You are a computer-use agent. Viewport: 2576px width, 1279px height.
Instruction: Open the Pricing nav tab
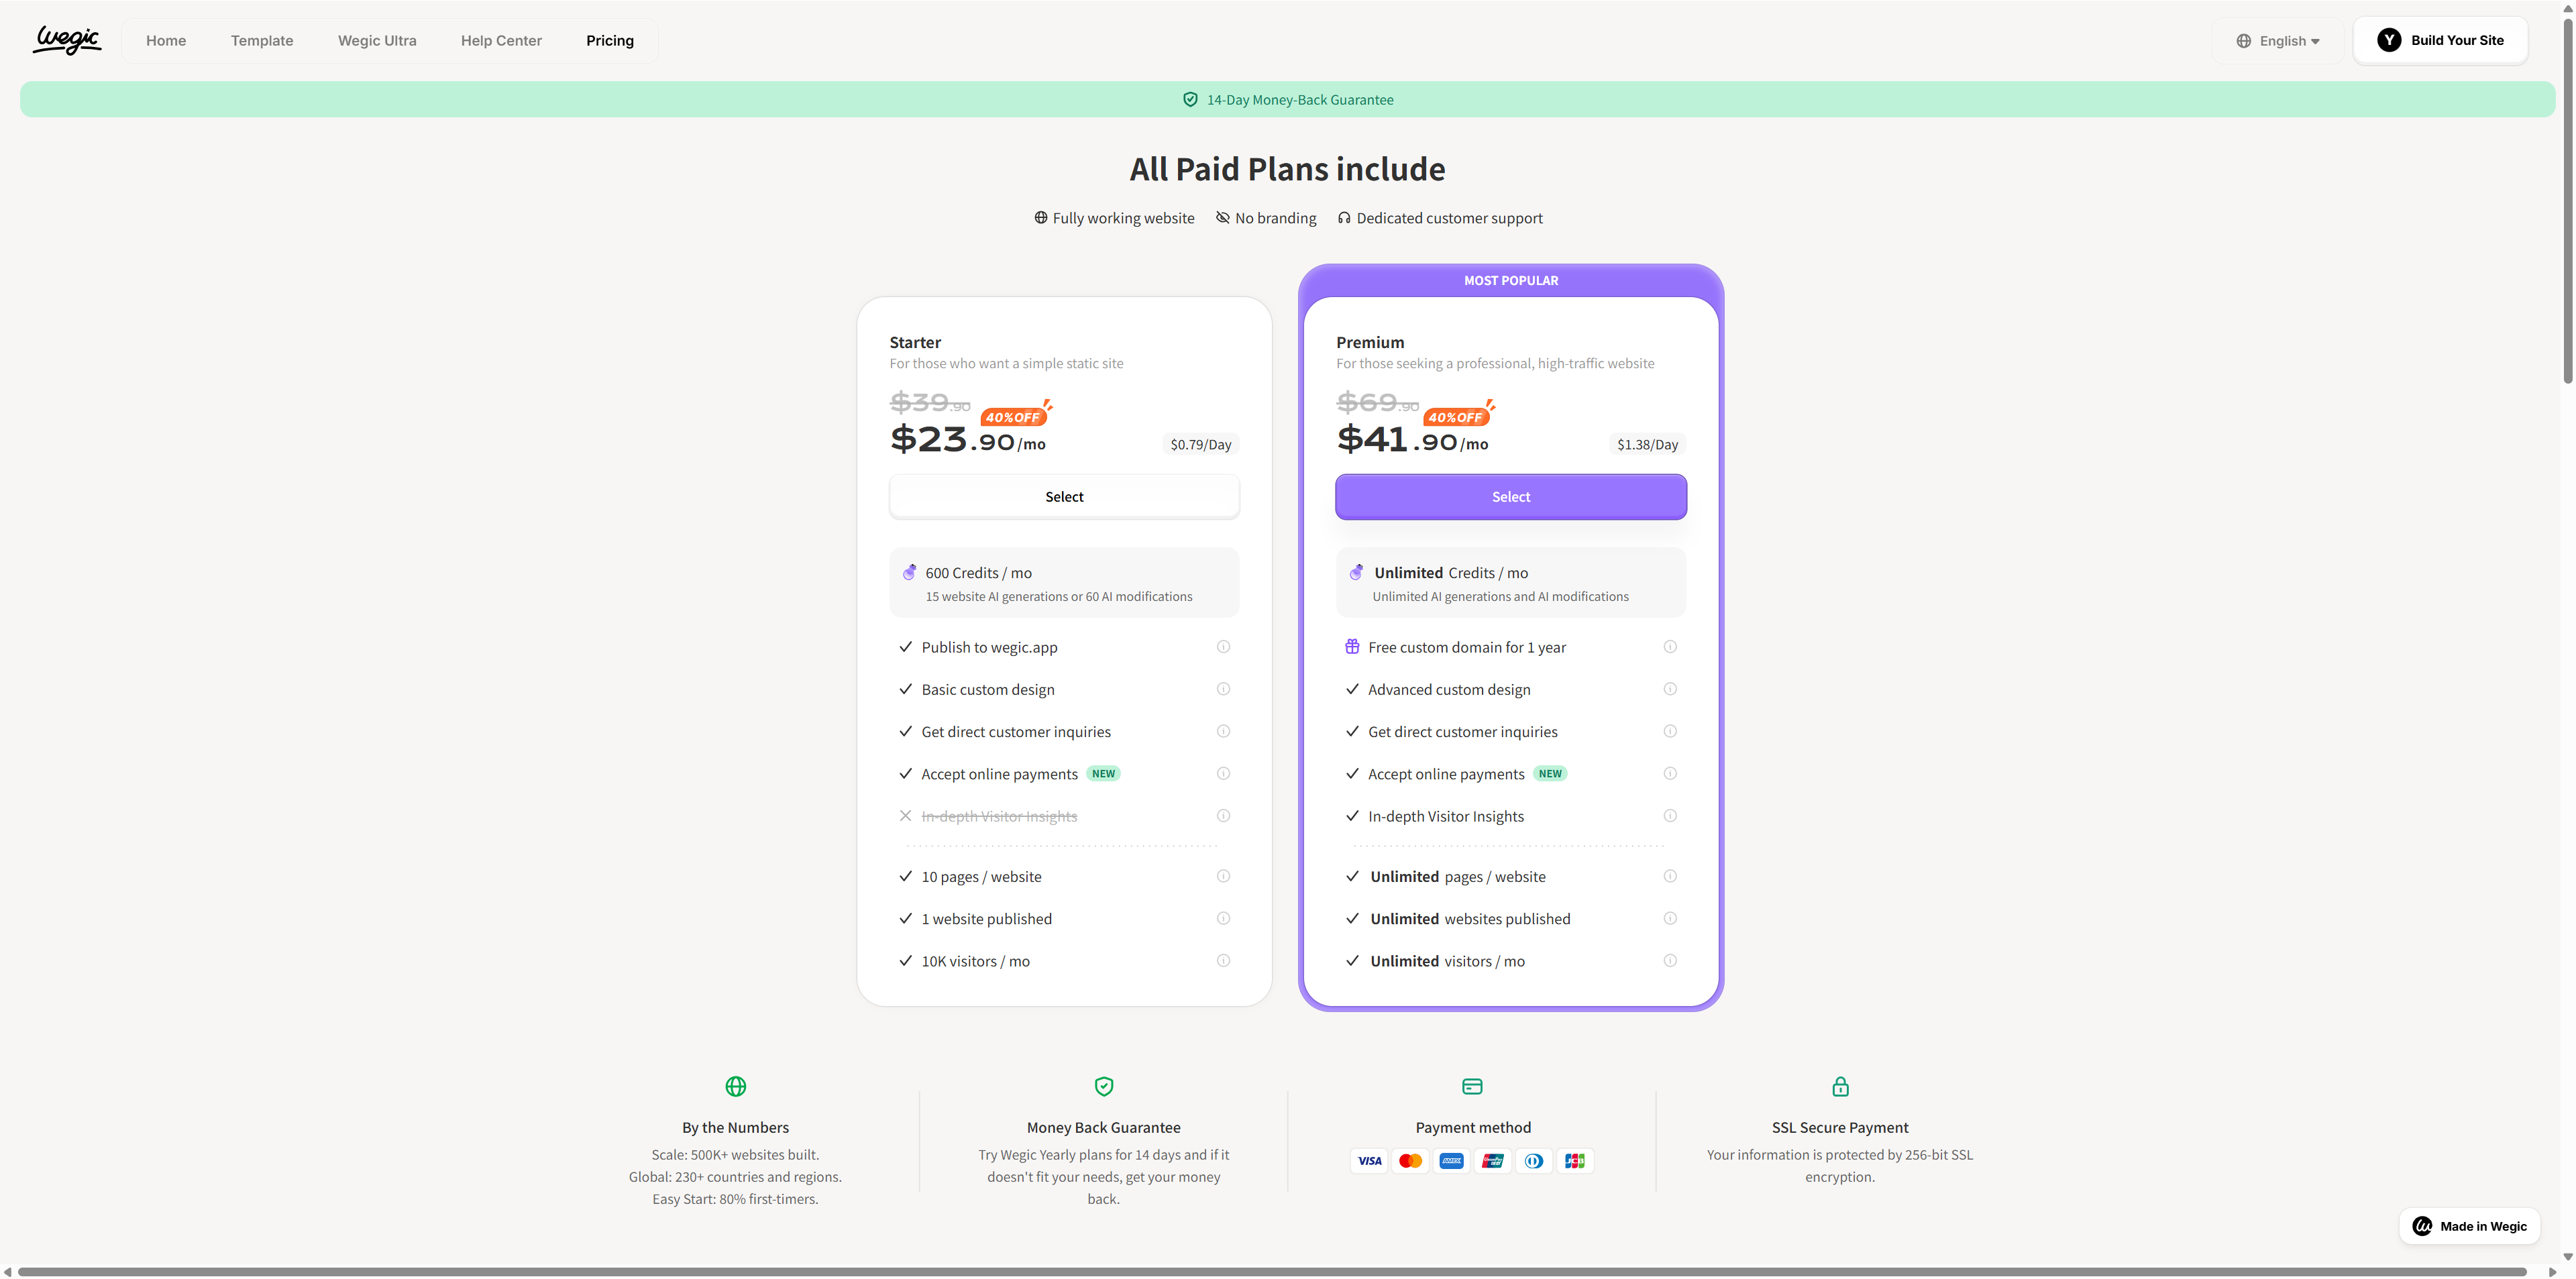tap(609, 41)
